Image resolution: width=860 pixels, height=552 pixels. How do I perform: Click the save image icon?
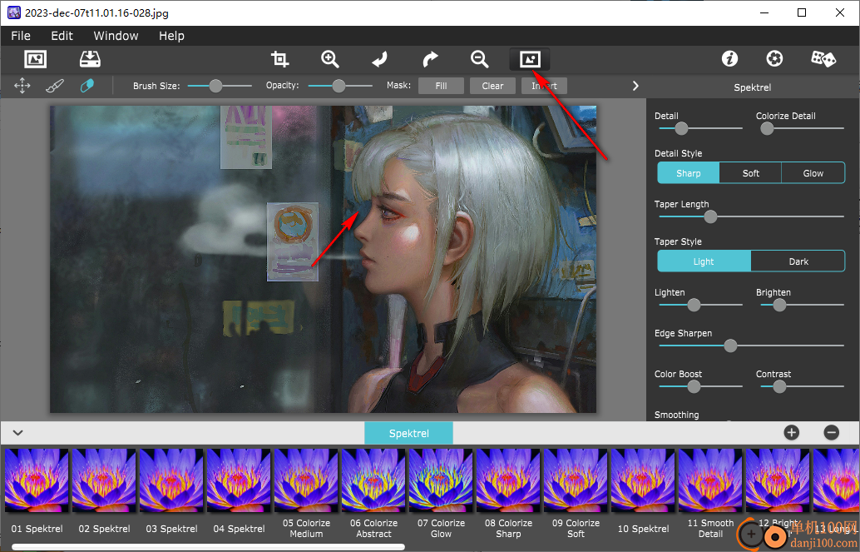[90, 59]
